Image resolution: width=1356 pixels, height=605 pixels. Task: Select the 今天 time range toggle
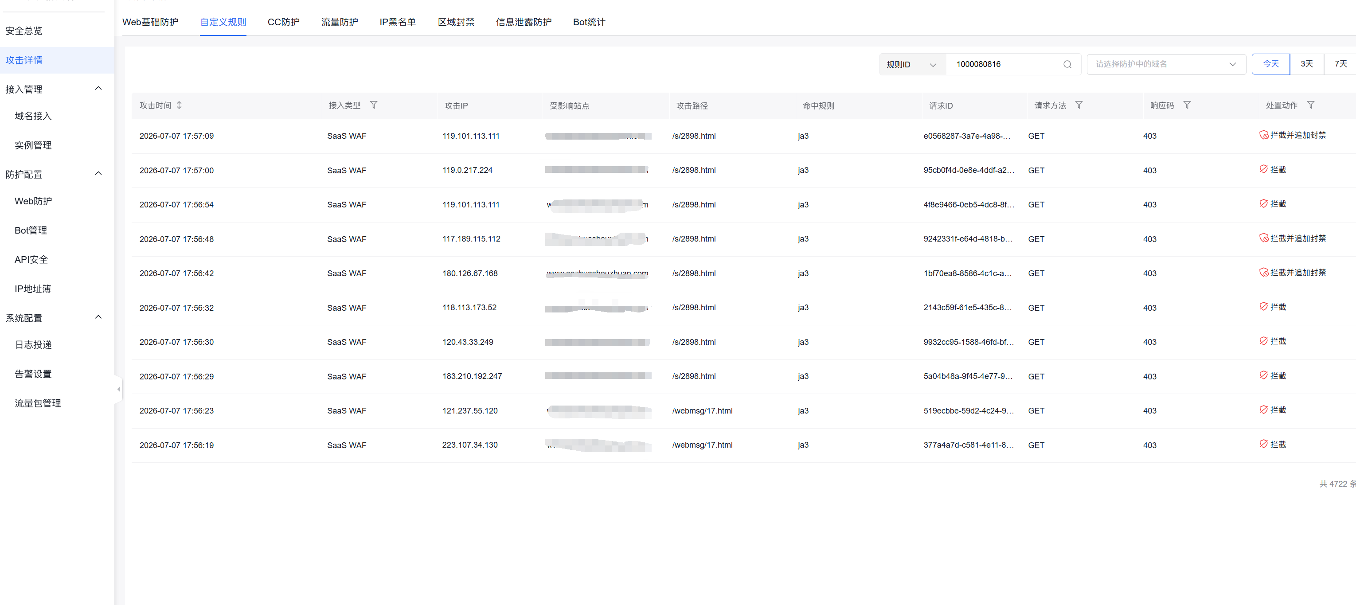point(1271,64)
